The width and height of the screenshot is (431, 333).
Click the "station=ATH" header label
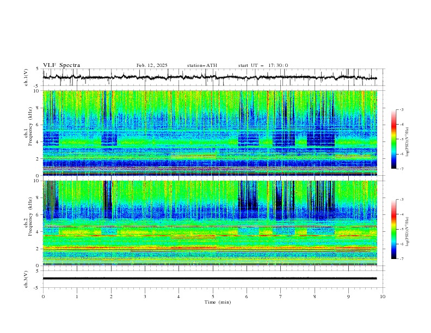point(202,65)
